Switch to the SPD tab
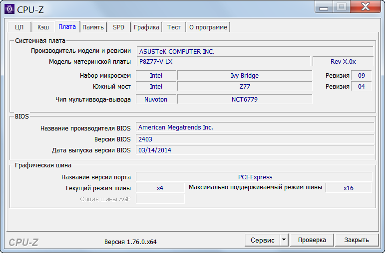This screenshot has height=253, width=385. tap(119, 27)
